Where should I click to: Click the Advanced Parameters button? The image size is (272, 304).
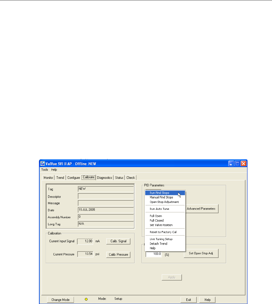click(202, 209)
